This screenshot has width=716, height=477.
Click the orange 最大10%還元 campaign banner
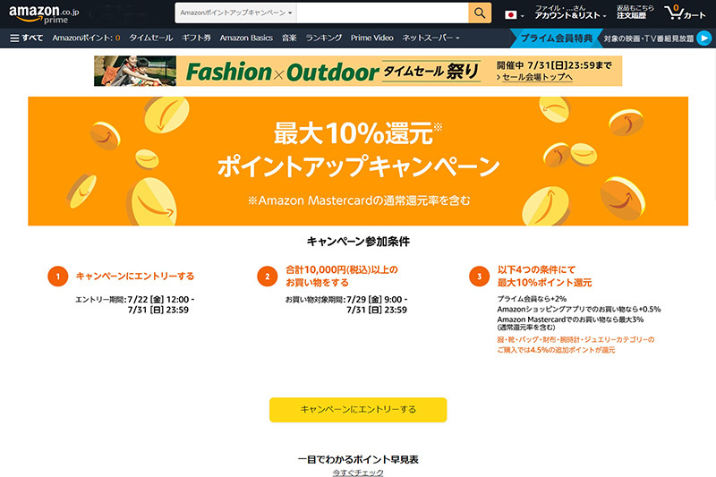pyautogui.click(x=358, y=161)
